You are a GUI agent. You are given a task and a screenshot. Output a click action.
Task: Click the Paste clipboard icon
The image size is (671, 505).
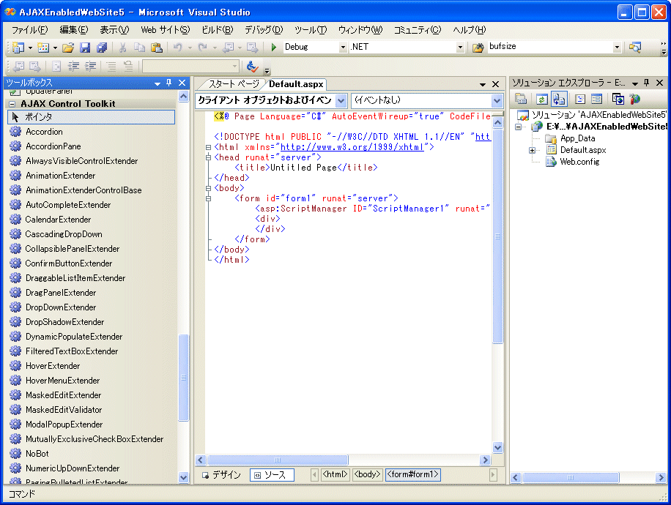point(157,48)
